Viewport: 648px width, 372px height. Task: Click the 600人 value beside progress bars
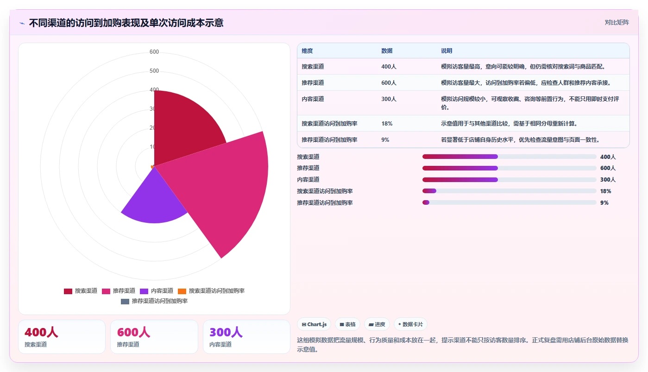[x=608, y=168]
